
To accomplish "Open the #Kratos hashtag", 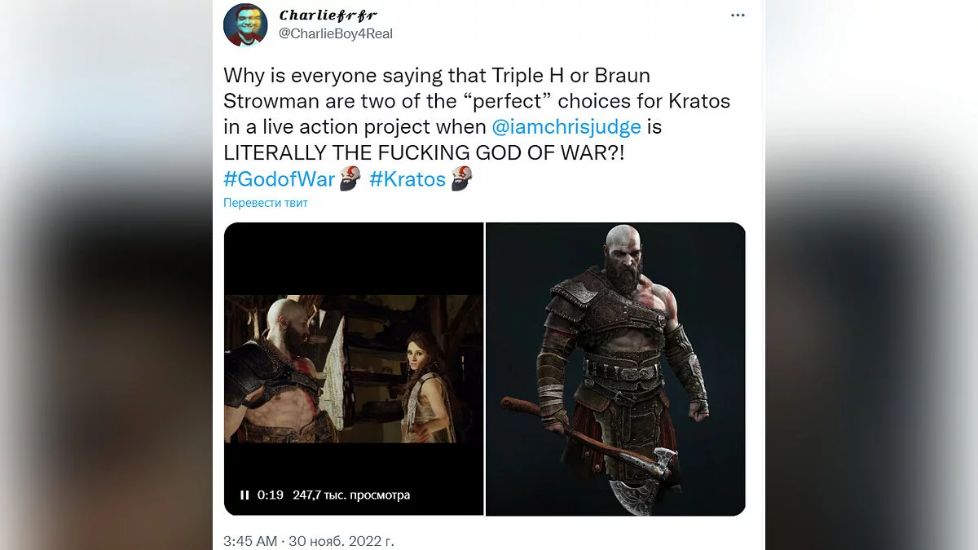I will [x=407, y=179].
